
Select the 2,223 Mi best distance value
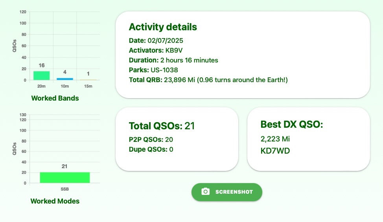pyautogui.click(x=275, y=139)
